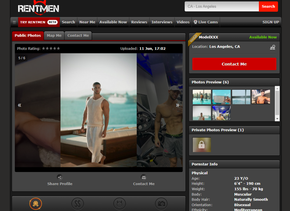
Task: Click the location search input field
Action: pyautogui.click(x=222, y=6)
